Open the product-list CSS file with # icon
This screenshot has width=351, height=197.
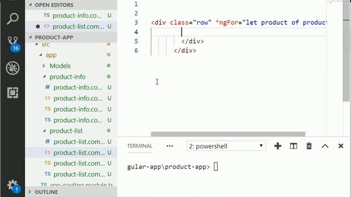(x=71, y=142)
